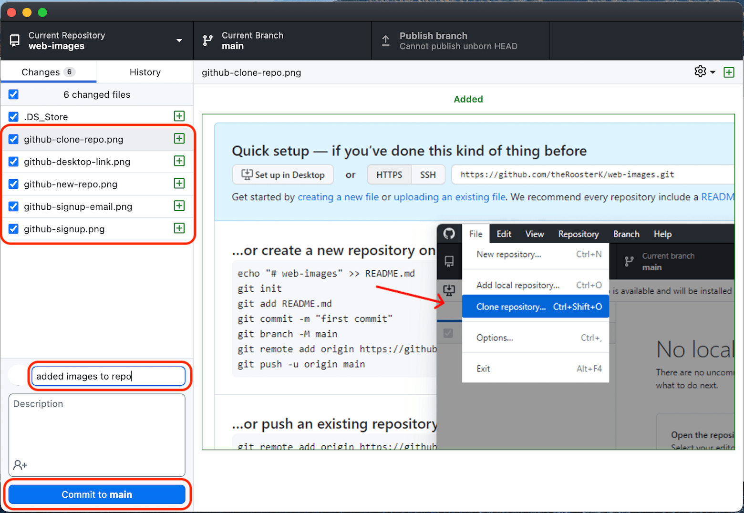Click the image diff preview thumbnail

pos(468,282)
